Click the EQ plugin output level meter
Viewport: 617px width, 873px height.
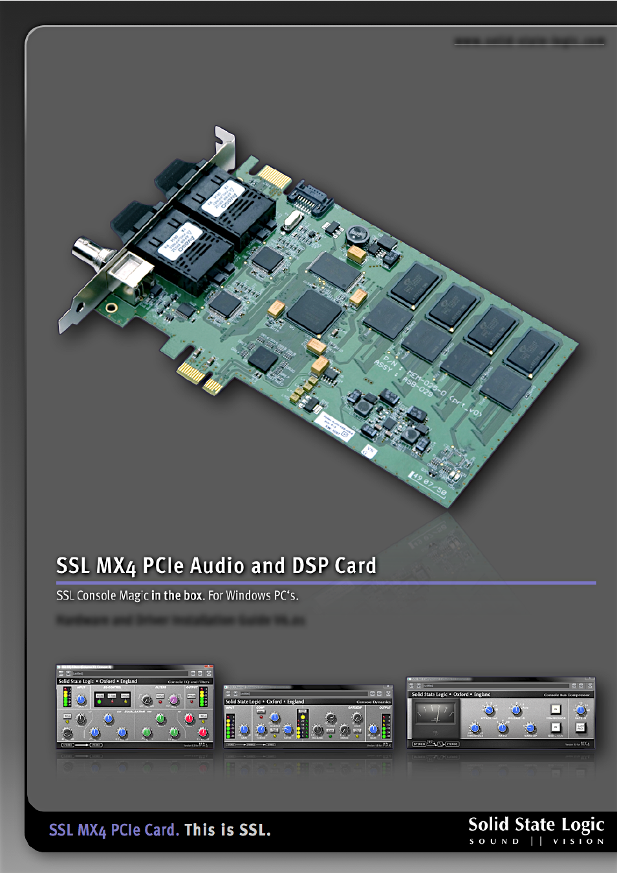click(202, 697)
